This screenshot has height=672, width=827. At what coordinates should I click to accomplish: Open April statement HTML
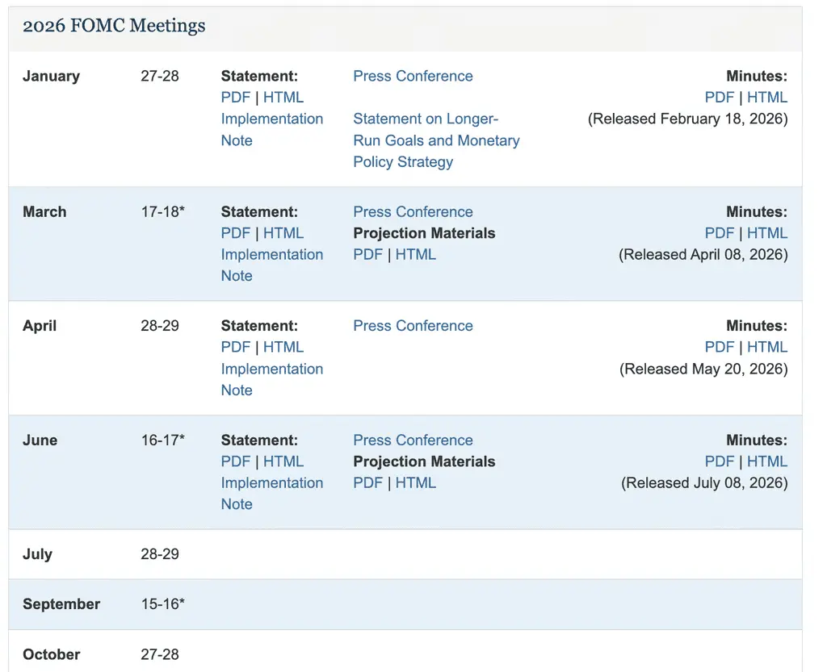(x=283, y=347)
